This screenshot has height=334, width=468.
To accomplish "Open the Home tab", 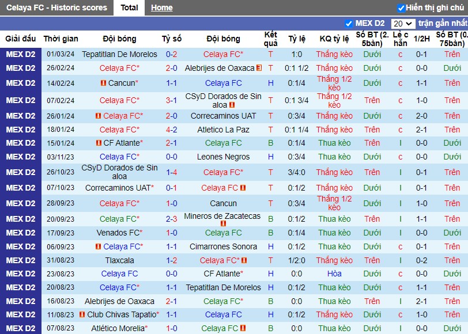I will pyautogui.click(x=162, y=7).
